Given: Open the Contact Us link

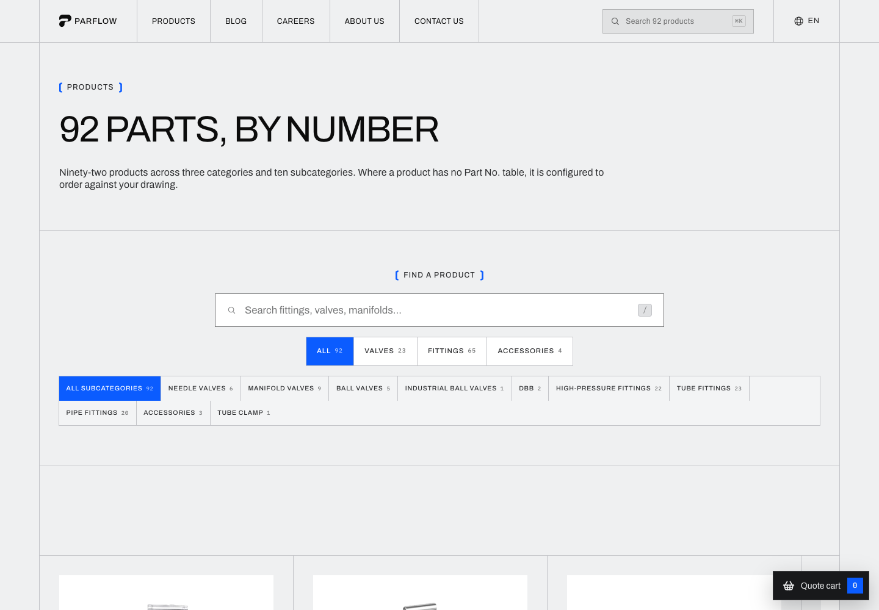Looking at the screenshot, I should (439, 21).
